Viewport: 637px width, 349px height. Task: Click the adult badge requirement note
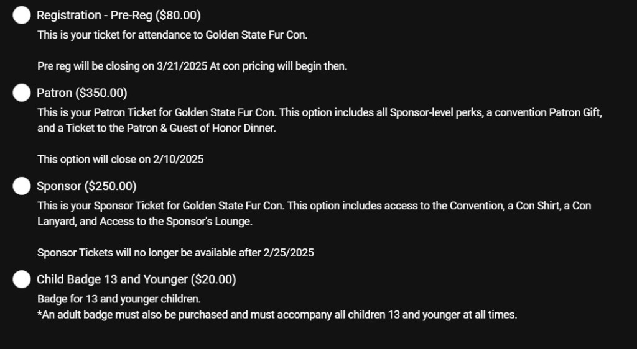click(277, 315)
